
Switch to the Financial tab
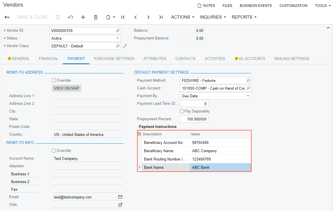point(49,59)
